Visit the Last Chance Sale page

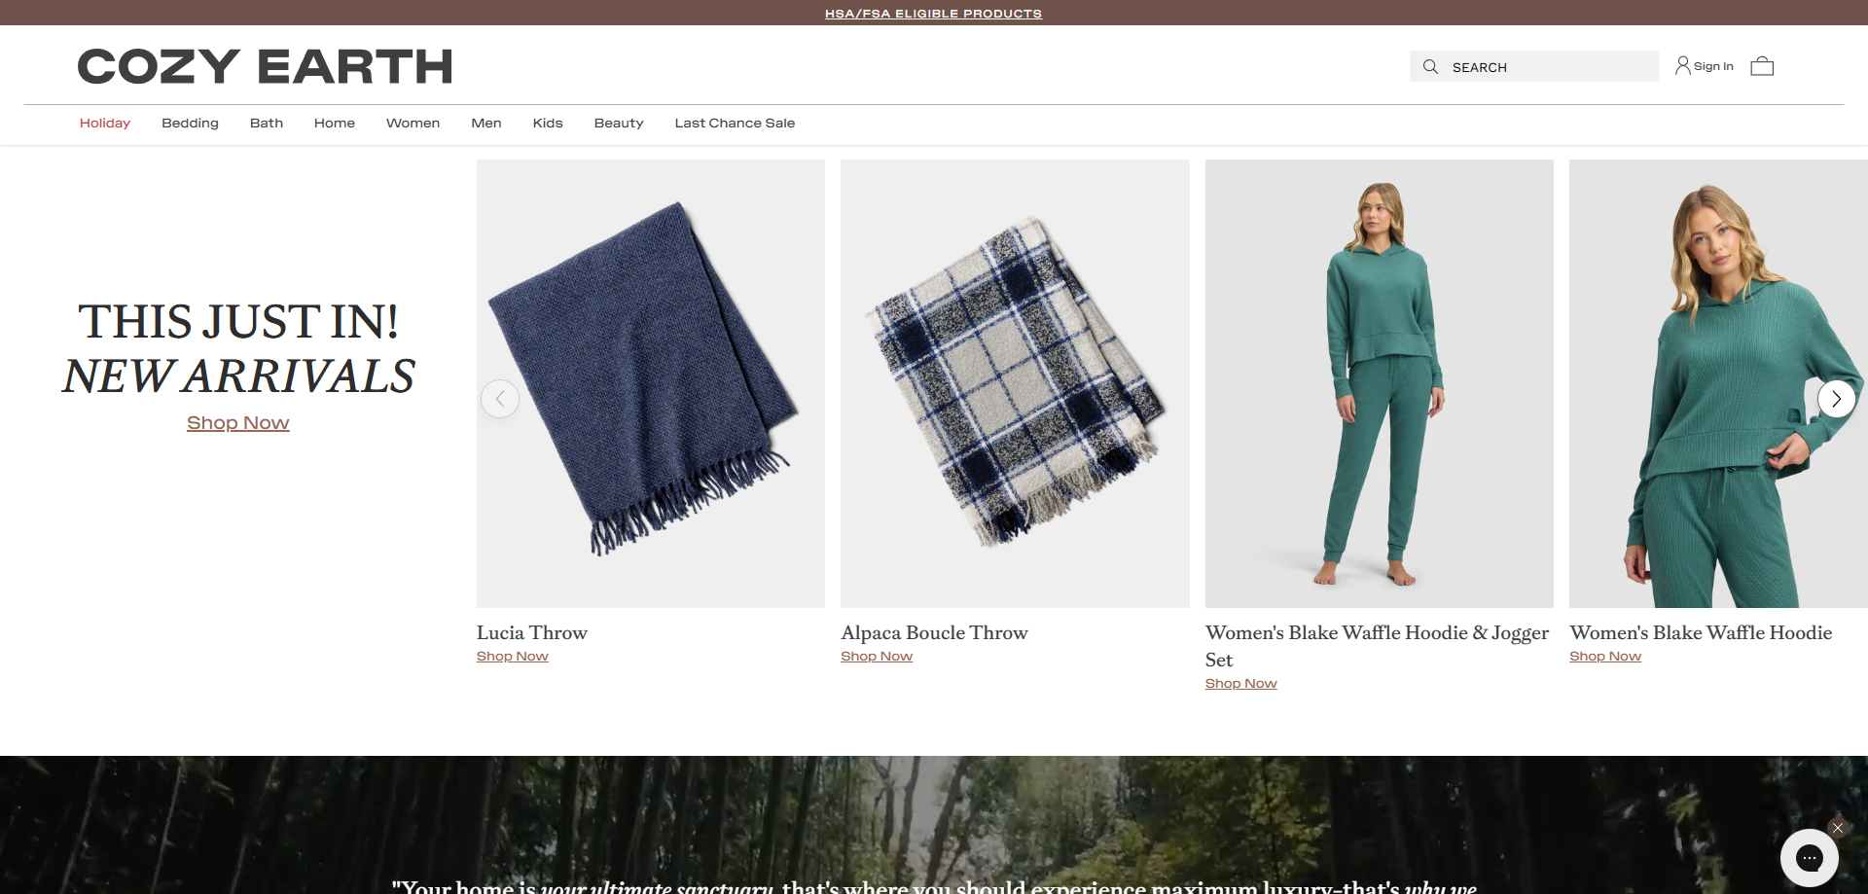coord(735,123)
